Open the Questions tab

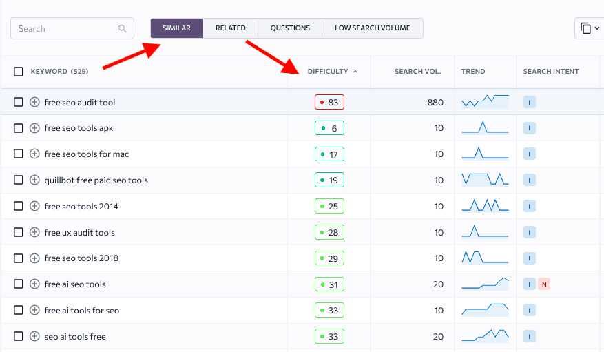[x=290, y=28]
